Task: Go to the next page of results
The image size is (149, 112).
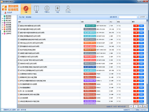Action: [140, 106]
